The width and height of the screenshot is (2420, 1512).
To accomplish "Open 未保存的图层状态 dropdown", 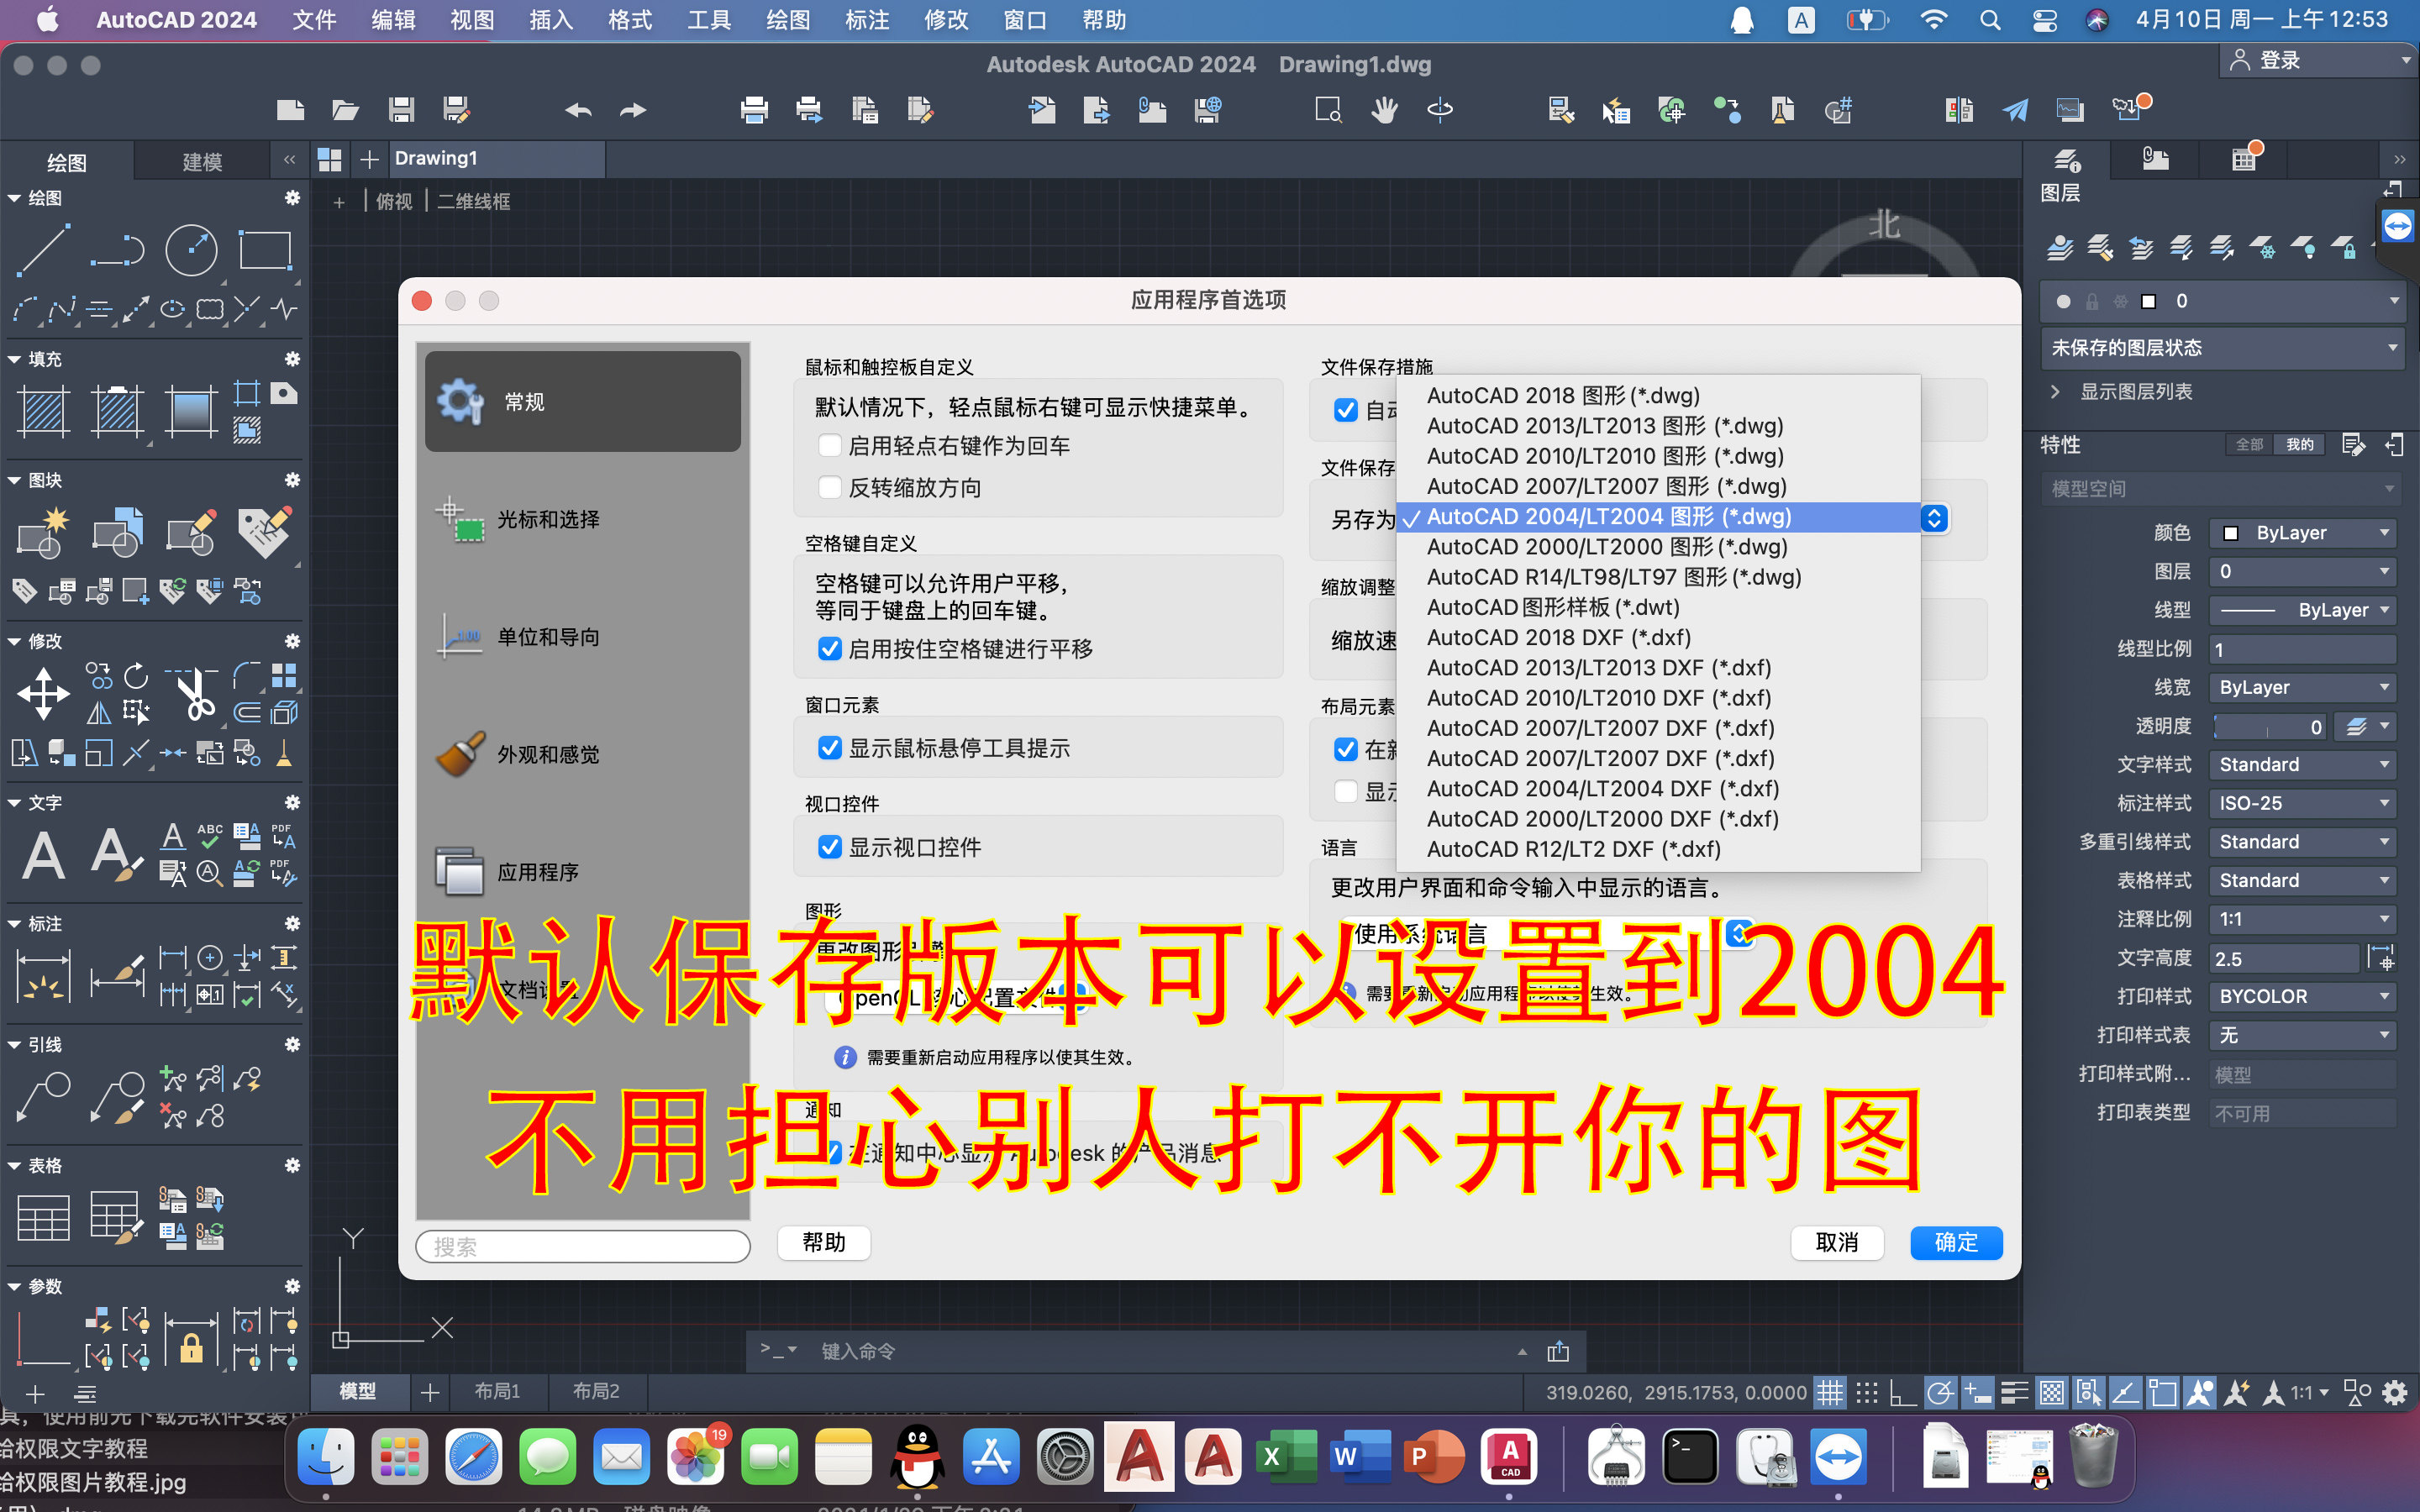I will (2222, 348).
